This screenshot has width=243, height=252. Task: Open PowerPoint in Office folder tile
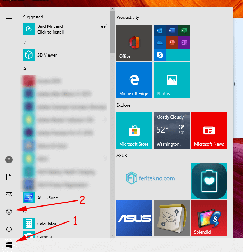click(x=172, y=43)
